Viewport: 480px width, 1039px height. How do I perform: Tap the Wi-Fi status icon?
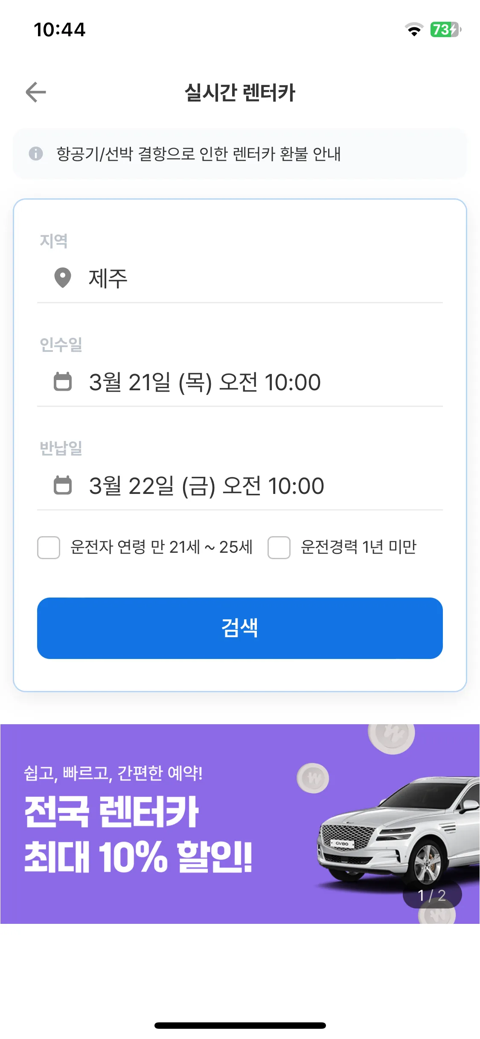(414, 29)
